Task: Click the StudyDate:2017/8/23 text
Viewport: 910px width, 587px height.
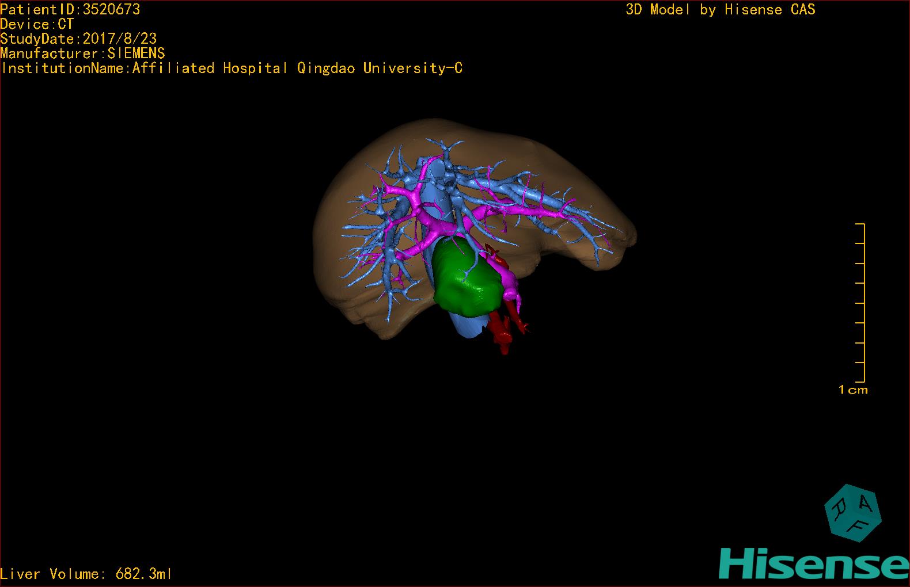Action: (78, 39)
